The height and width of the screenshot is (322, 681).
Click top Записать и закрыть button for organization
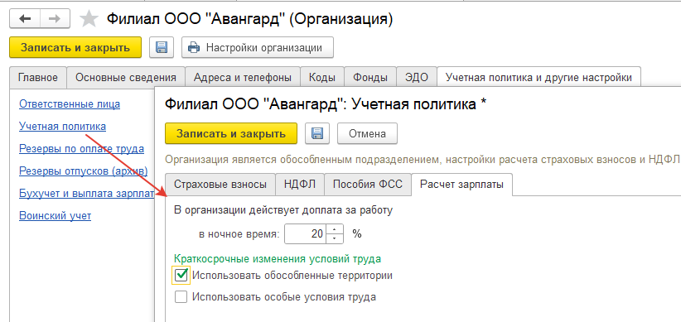pyautogui.click(x=75, y=47)
